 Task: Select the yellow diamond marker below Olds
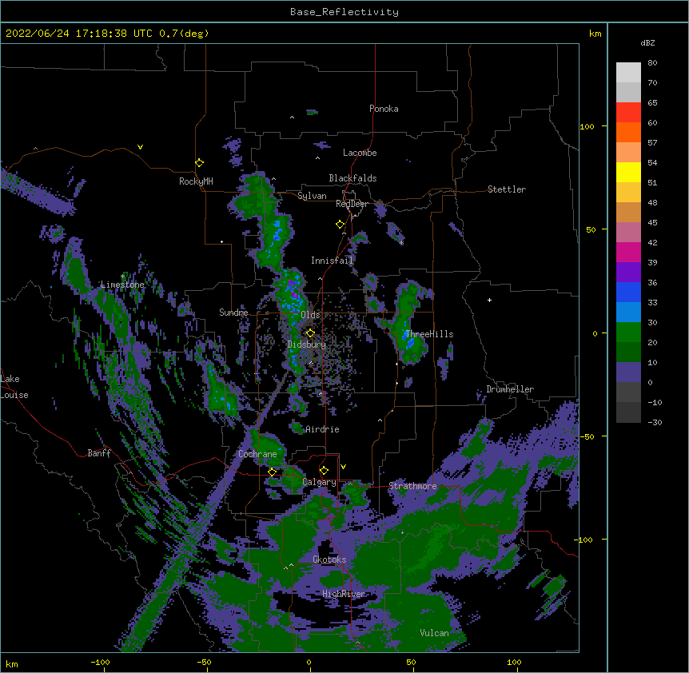(310, 333)
